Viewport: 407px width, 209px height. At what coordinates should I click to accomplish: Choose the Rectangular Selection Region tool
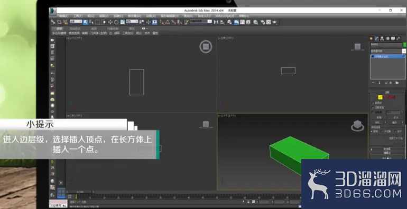(97, 22)
